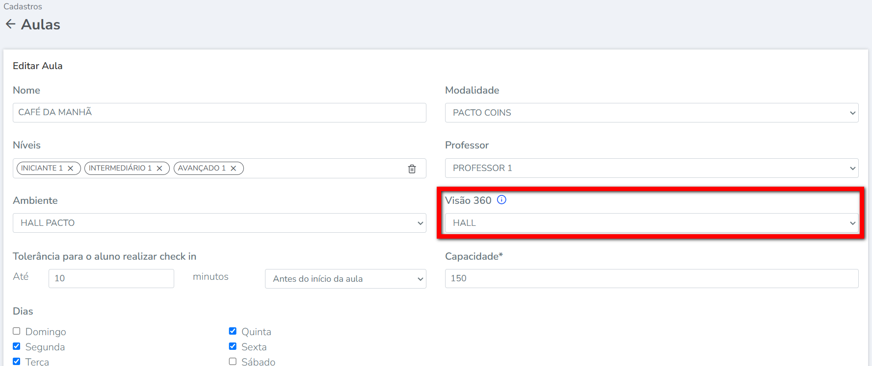This screenshot has width=872, height=366.
Task: Uncheck the Segunda checkbox
Action: pyautogui.click(x=17, y=346)
